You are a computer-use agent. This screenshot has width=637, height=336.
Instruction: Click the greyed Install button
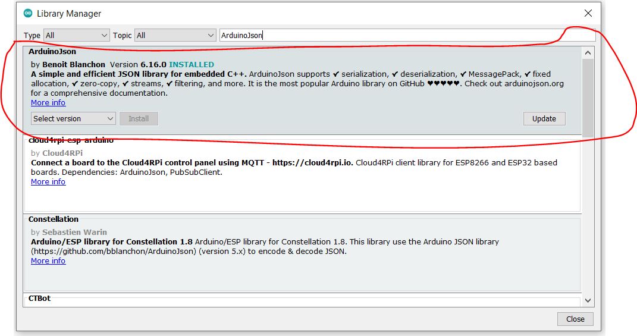(x=139, y=118)
